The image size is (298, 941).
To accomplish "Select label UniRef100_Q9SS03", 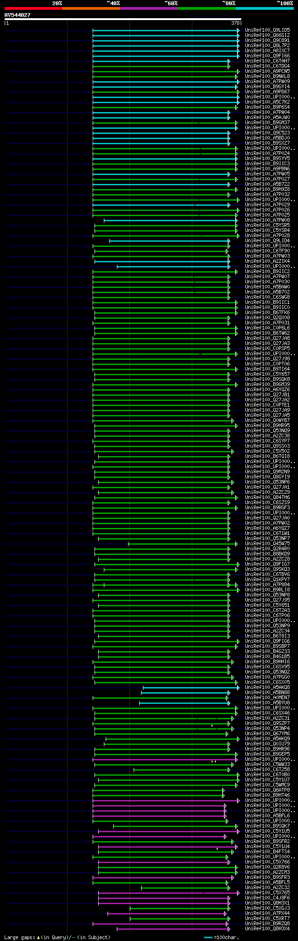I will [267, 446].
